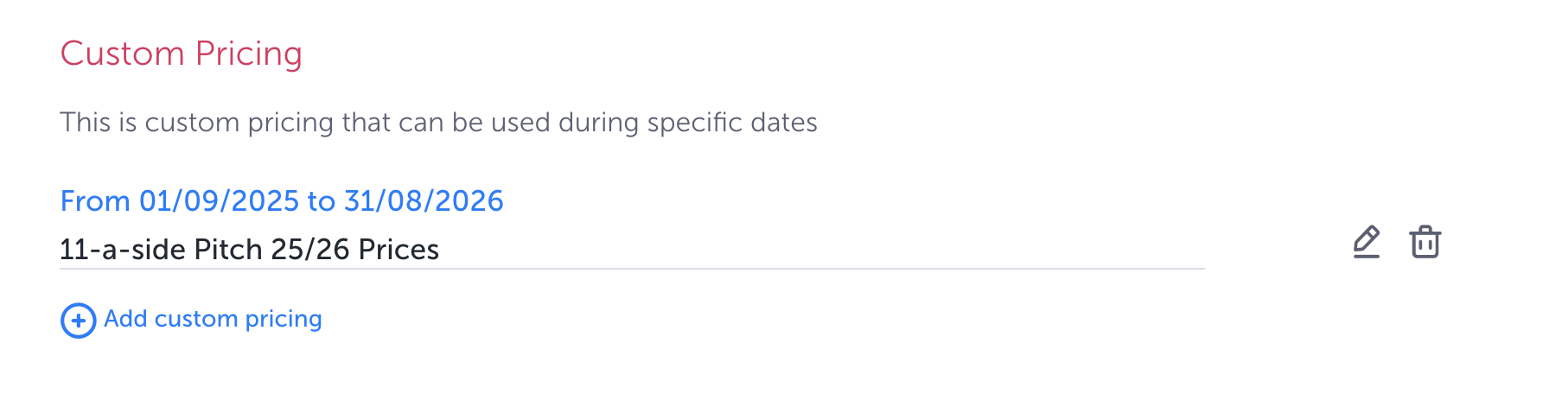
Task: Click the custom pricing description text
Action: pyautogui.click(x=437, y=123)
